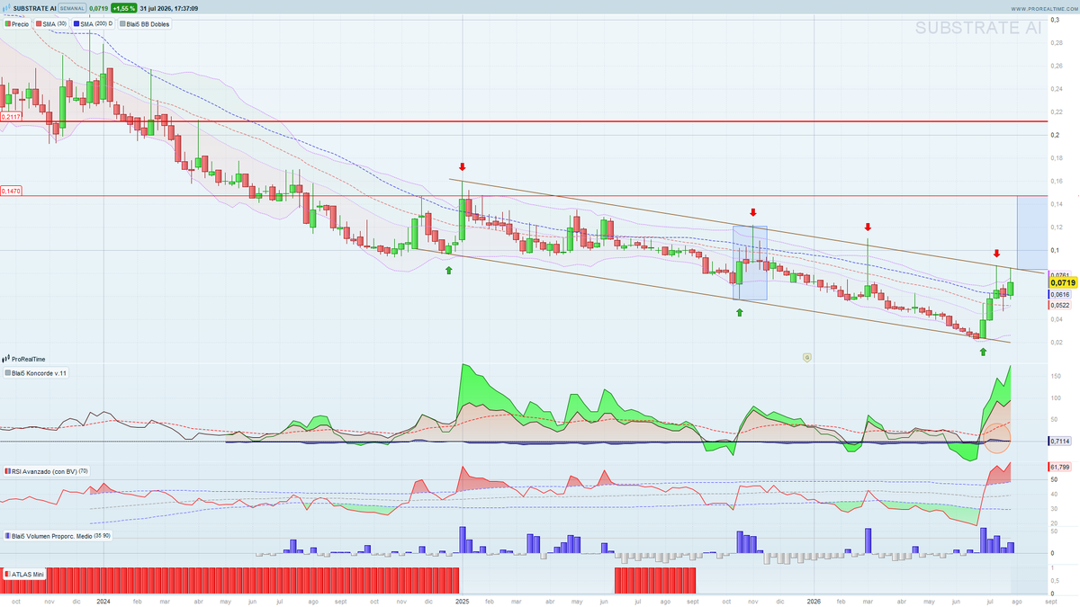Open the Blai5 BB Dobles indicator label
This screenshot has height=607, width=1080.
pos(145,23)
